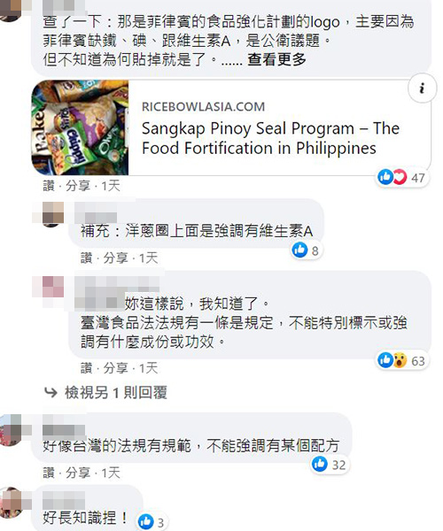Click the RICEBOWLASIA.COM source label

pyautogui.click(x=204, y=107)
